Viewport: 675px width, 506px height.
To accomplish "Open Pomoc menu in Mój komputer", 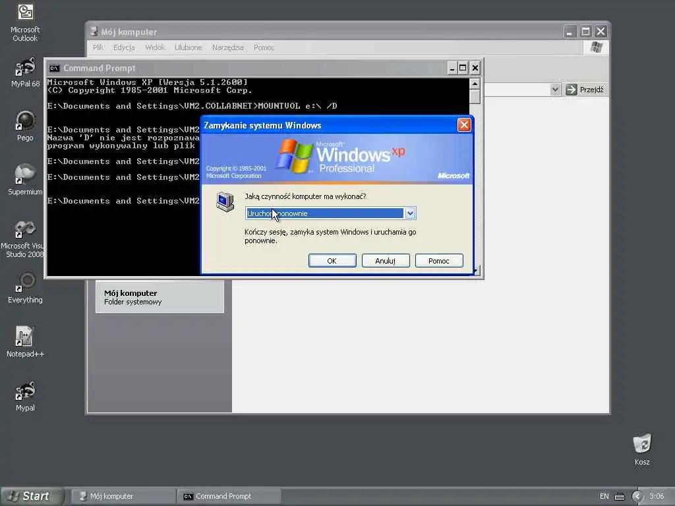I will click(x=264, y=47).
